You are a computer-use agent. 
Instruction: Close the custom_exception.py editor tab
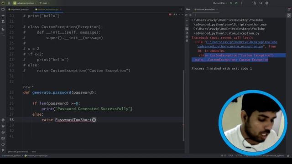pyautogui.click(x=61, y=9)
